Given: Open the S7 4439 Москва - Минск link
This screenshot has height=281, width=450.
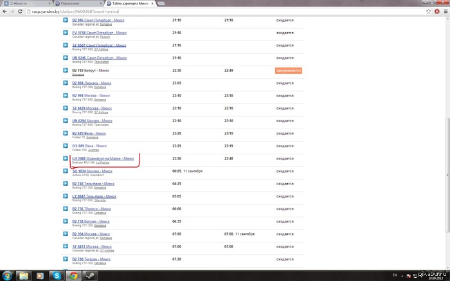Looking at the screenshot, I should (92, 108).
